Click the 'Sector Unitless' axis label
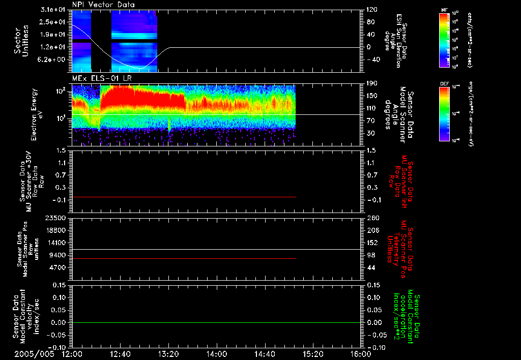This screenshot has height=360, width=521. click(21, 41)
